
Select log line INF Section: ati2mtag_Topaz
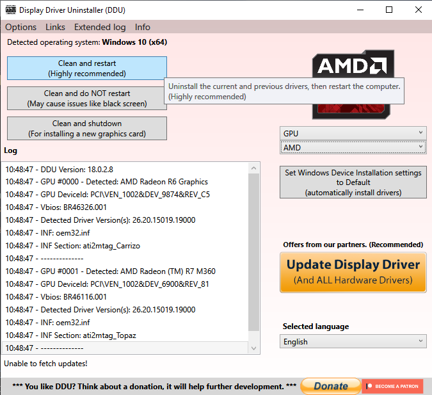click(x=125, y=335)
